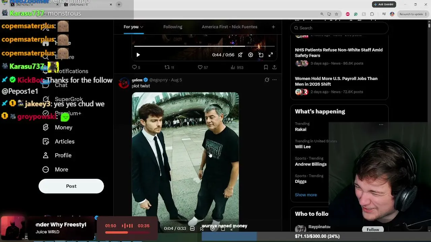The height and width of the screenshot is (242, 431).
Task: Open the browser Extensions puzzle menu
Action: coord(372,14)
